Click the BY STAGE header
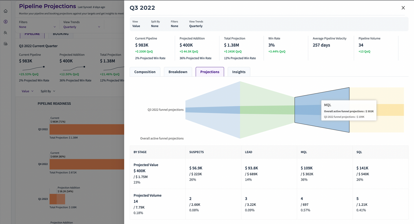Viewport: 414px width, 224px height. tap(140, 152)
